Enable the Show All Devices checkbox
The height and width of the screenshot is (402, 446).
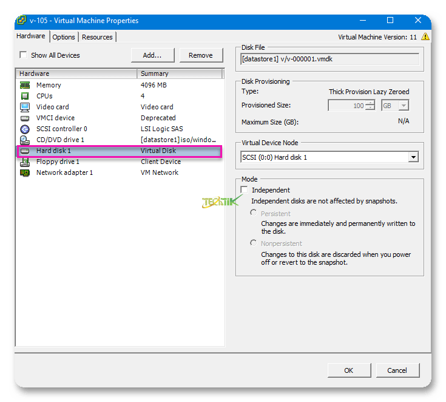[x=23, y=55]
